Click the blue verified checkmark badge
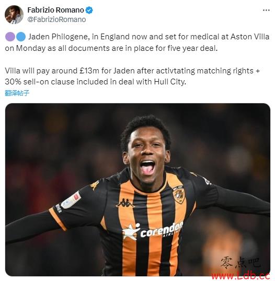This screenshot has height=281, width=275. [89, 10]
